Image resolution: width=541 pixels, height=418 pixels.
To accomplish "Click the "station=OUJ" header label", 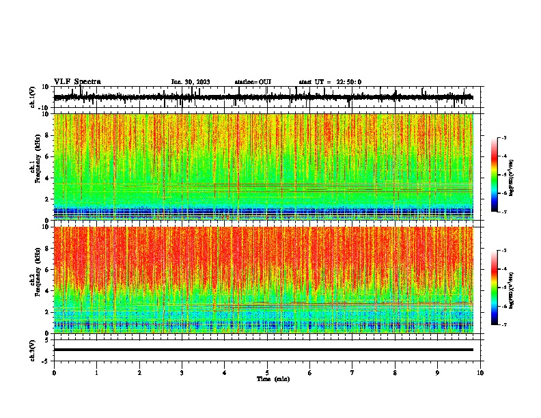I will (x=253, y=82).
